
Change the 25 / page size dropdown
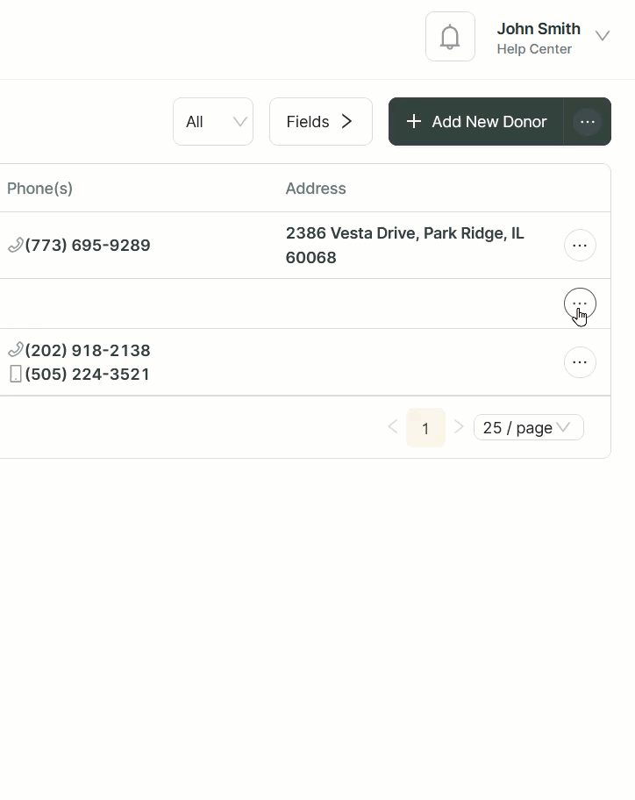coord(528,427)
